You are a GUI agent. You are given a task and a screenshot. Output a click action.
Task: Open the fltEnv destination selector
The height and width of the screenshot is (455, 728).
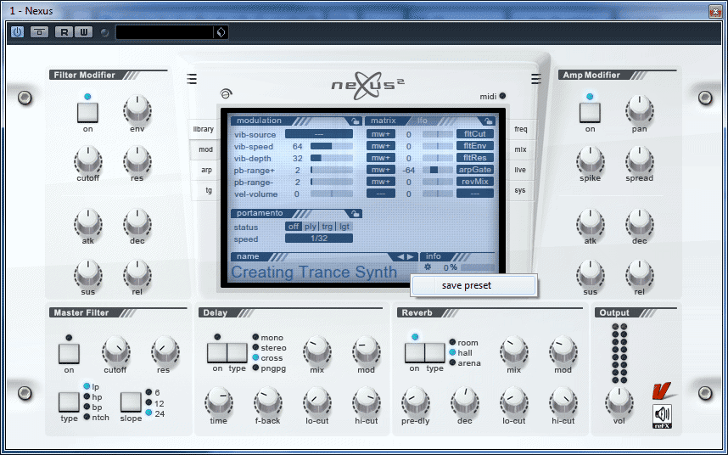coord(475,146)
